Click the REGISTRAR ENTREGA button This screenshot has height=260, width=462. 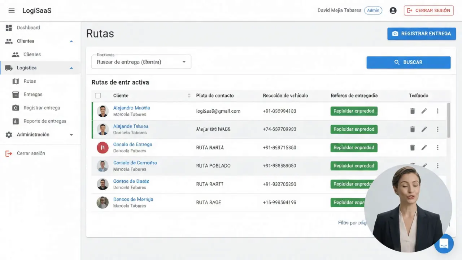[422, 34]
